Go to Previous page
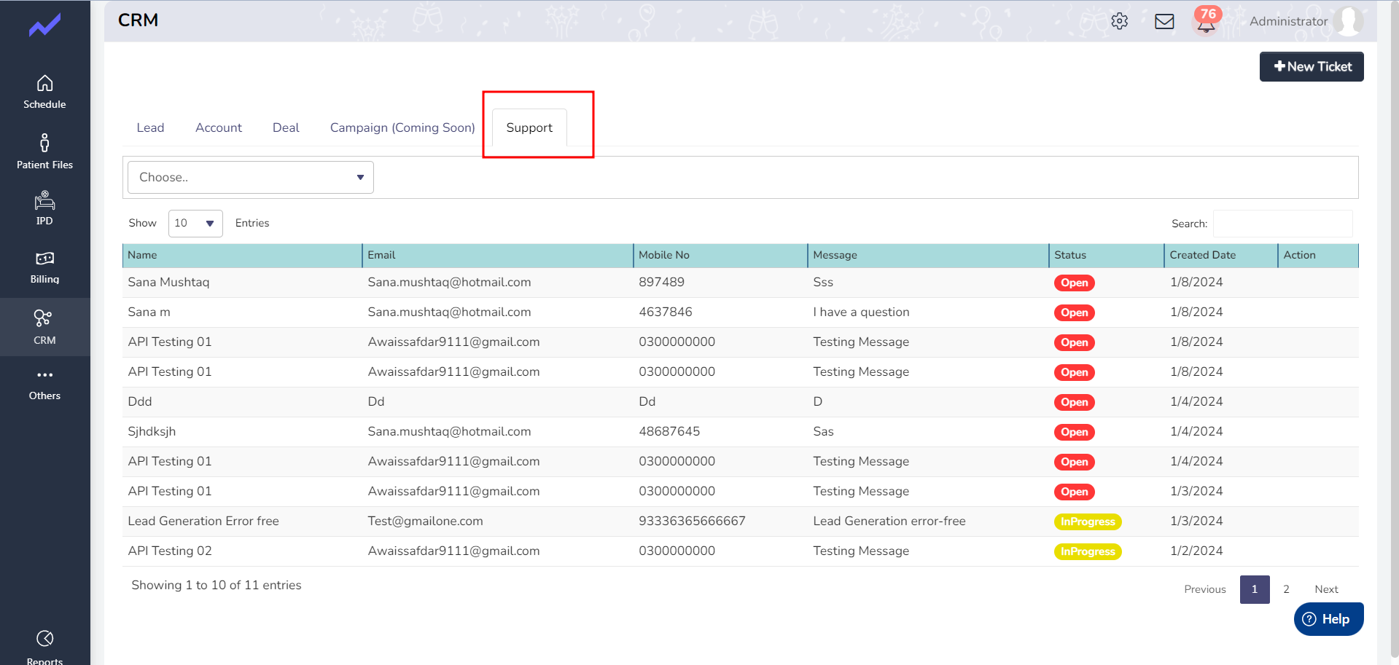1399x665 pixels. tap(1204, 589)
